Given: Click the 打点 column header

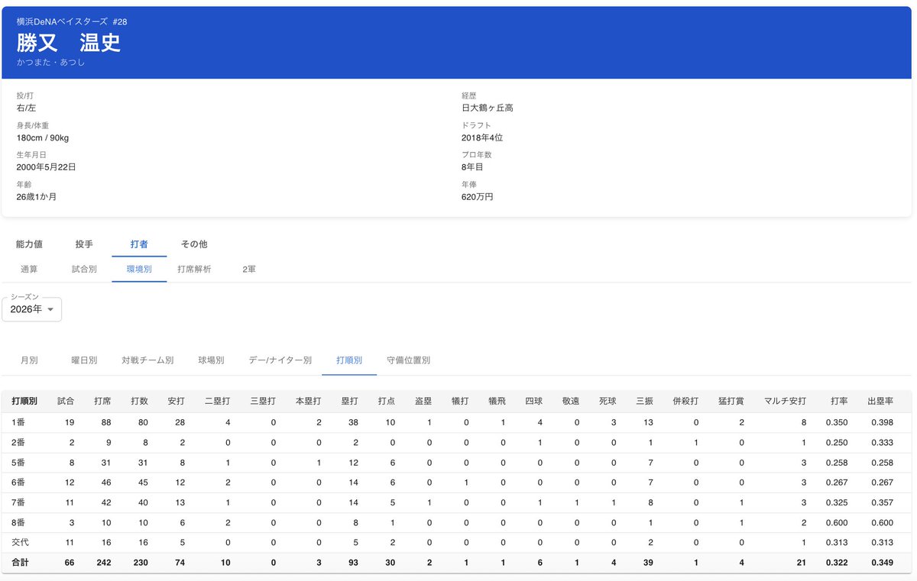Looking at the screenshot, I should click(x=387, y=401).
